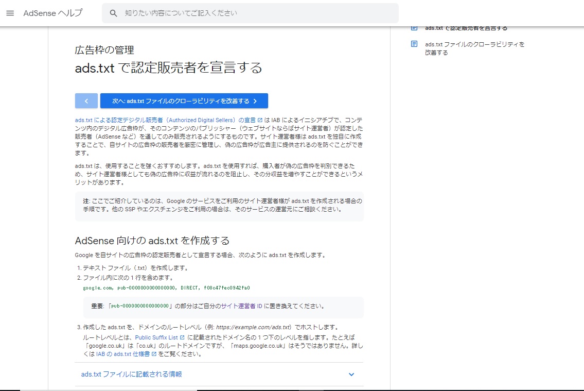Open the サイト運営者 ID link

tap(242, 306)
